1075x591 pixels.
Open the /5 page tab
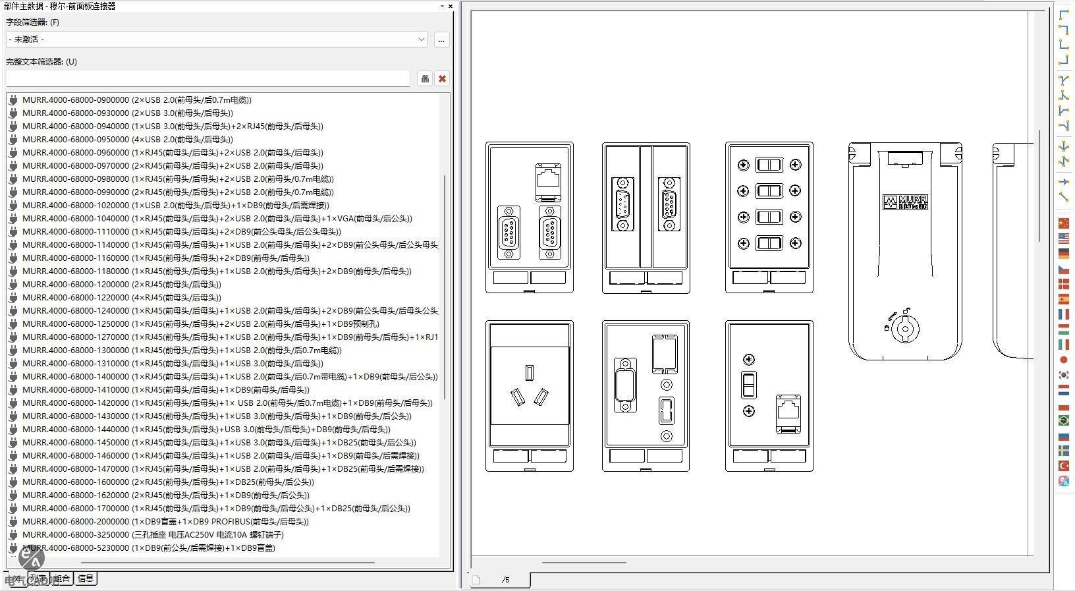point(505,580)
